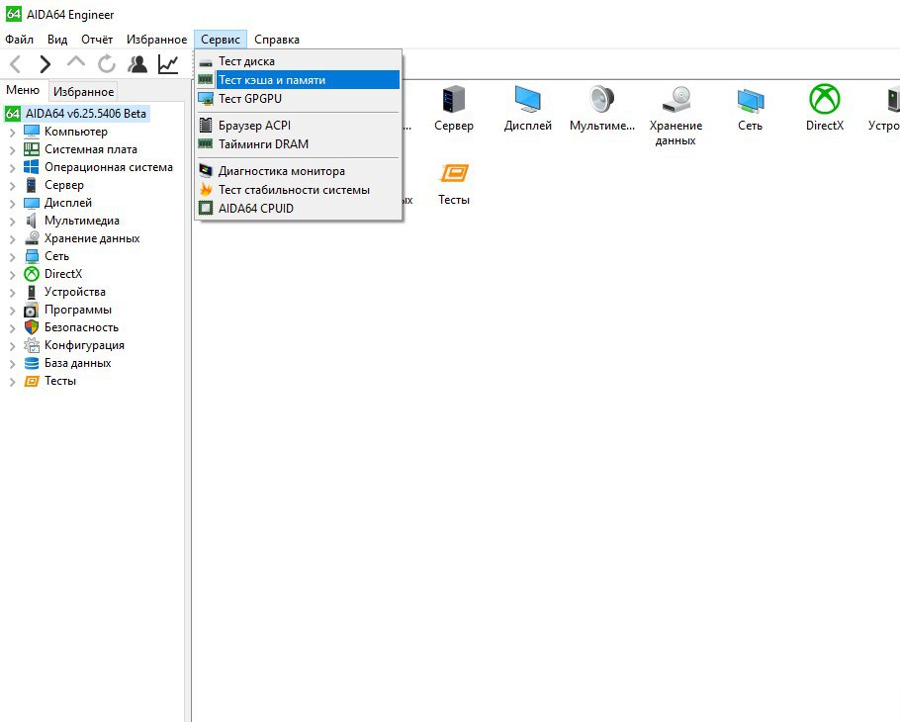Screen dimensions: 900x722
Task: Click the Тест диска menu icon
Action: click(x=206, y=61)
